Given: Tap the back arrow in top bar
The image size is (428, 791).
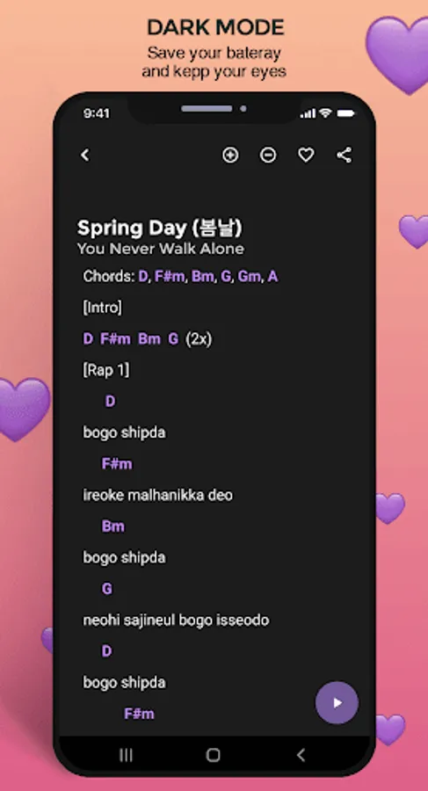Looking at the screenshot, I should pyautogui.click(x=85, y=155).
